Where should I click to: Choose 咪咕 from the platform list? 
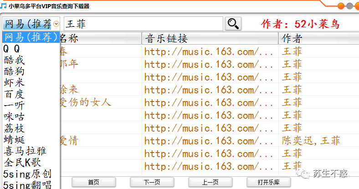point(31,117)
